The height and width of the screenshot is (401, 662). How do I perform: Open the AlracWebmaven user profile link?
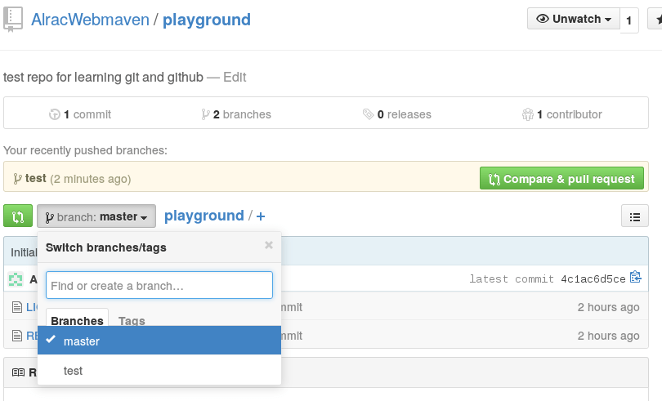tap(91, 20)
